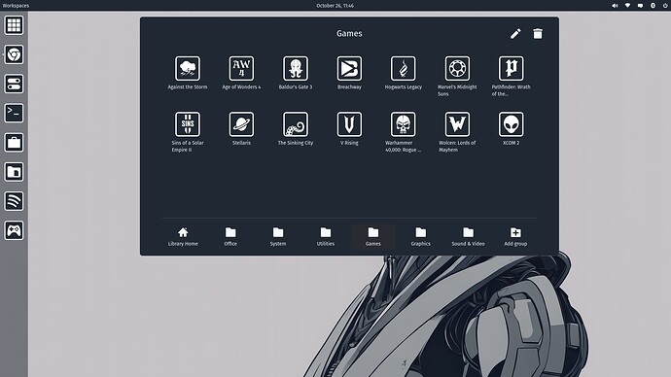Screen dimensions: 671x377
Task: Open the file manager in dock
Action: tap(15, 172)
